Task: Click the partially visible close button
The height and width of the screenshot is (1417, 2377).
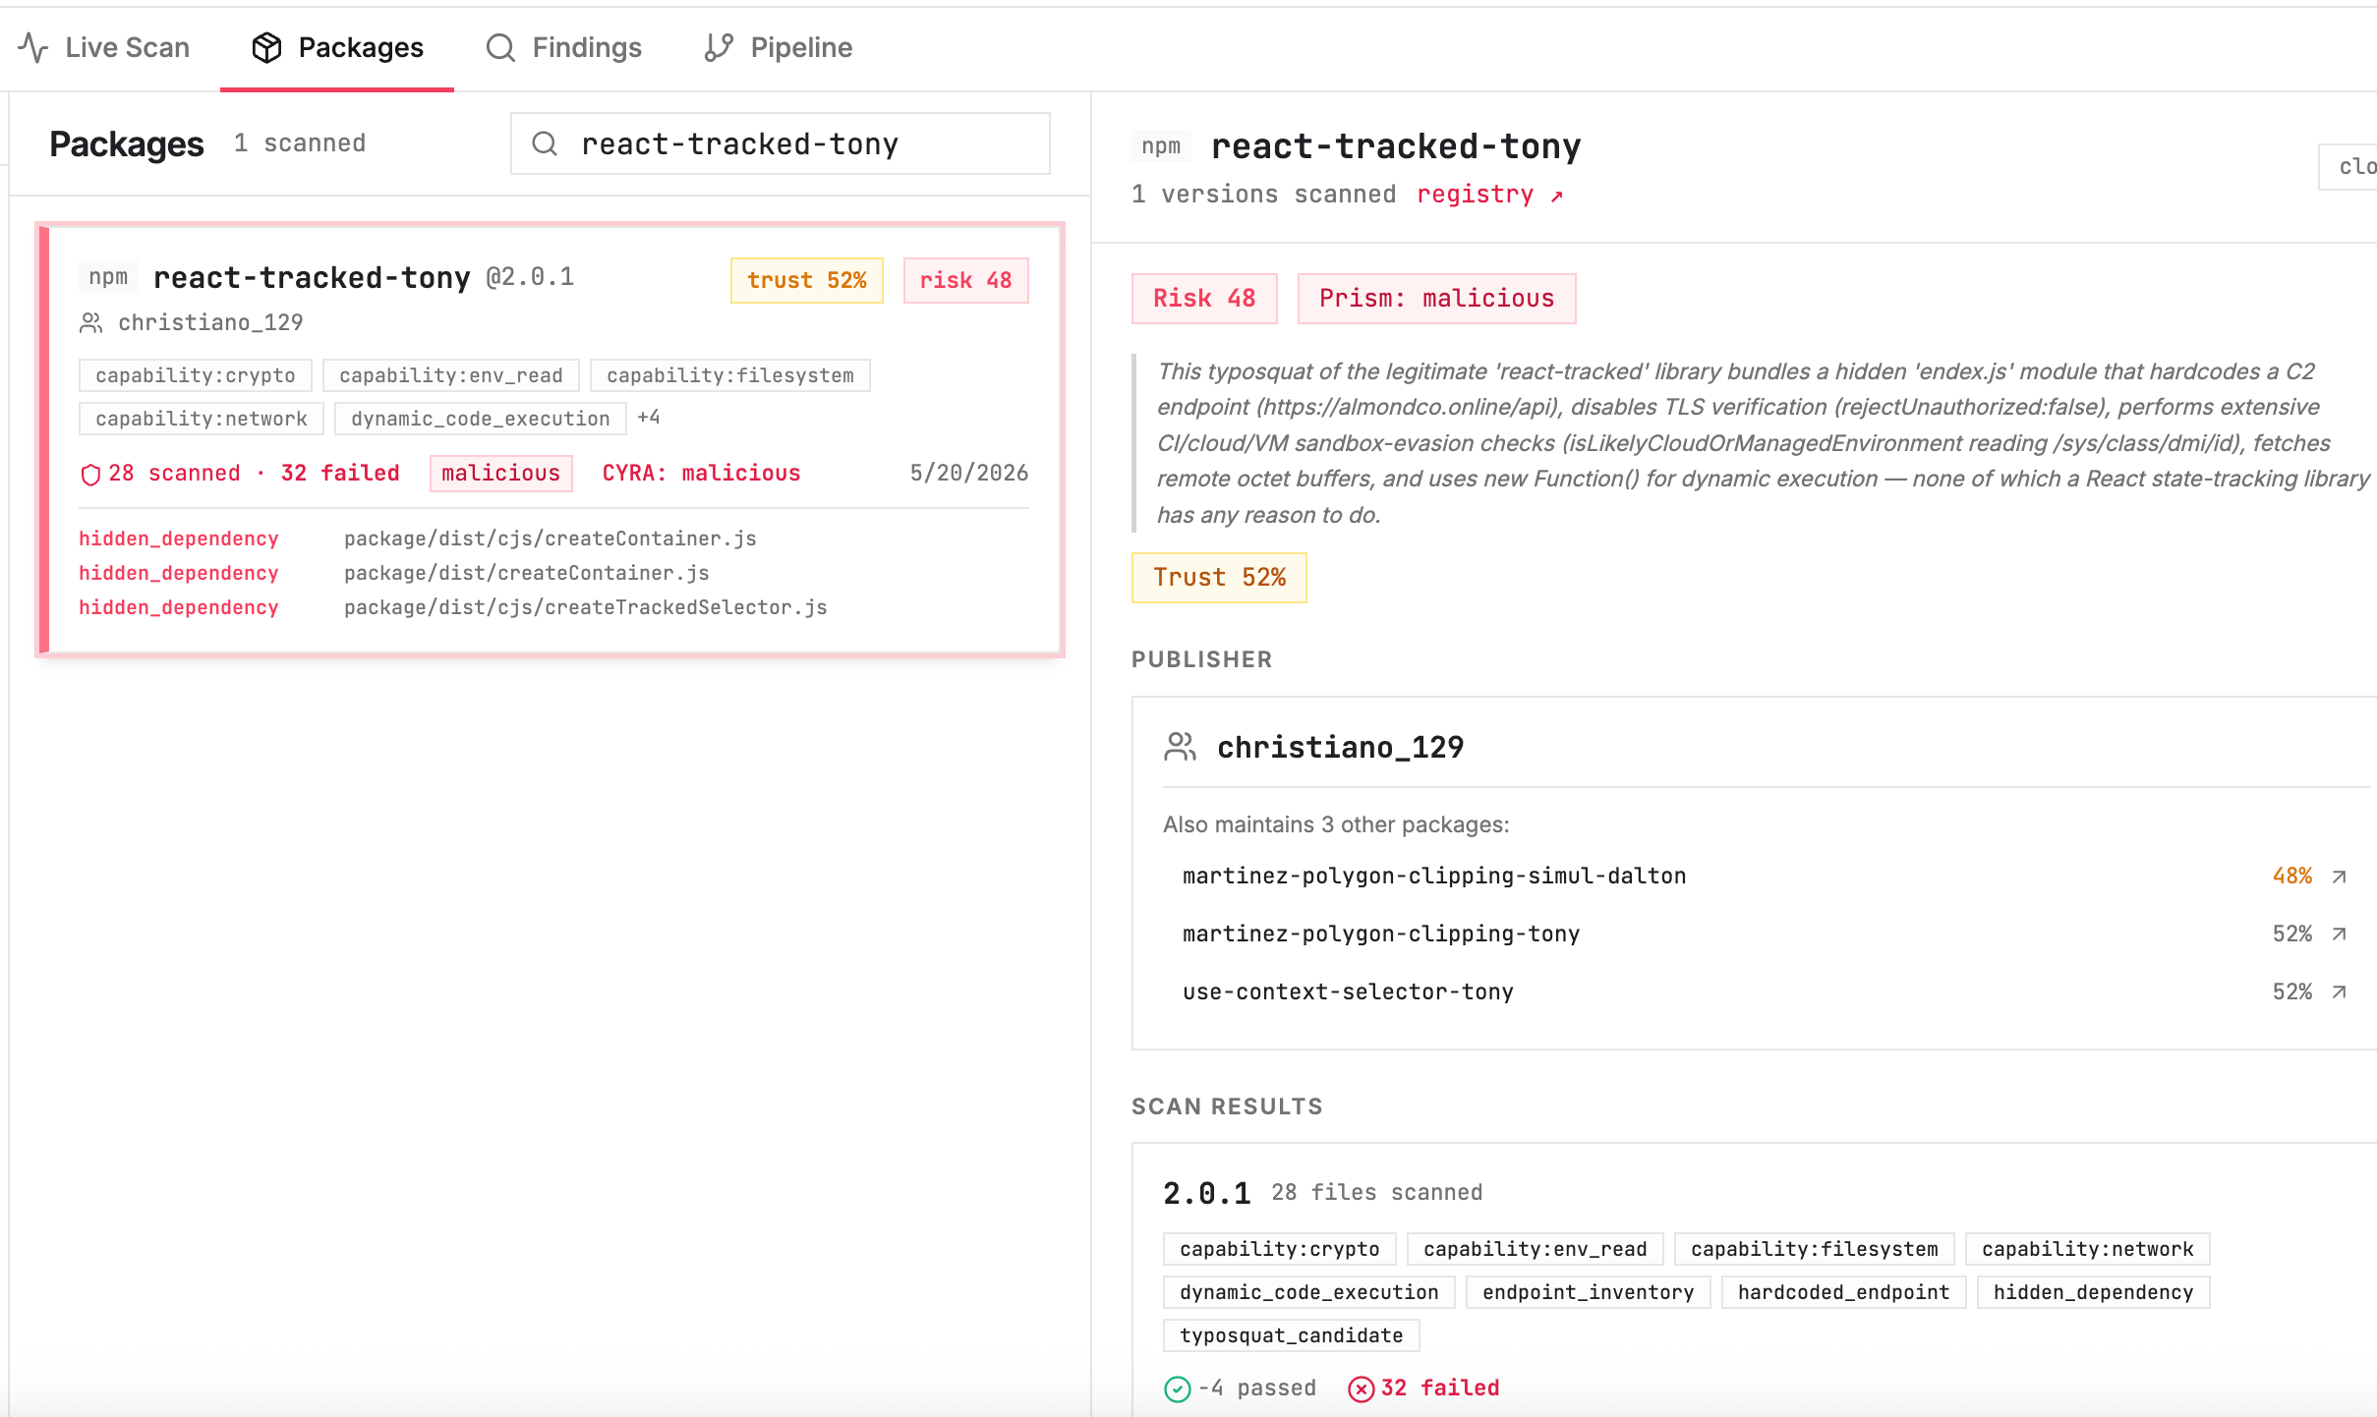Action: pos(2348,167)
